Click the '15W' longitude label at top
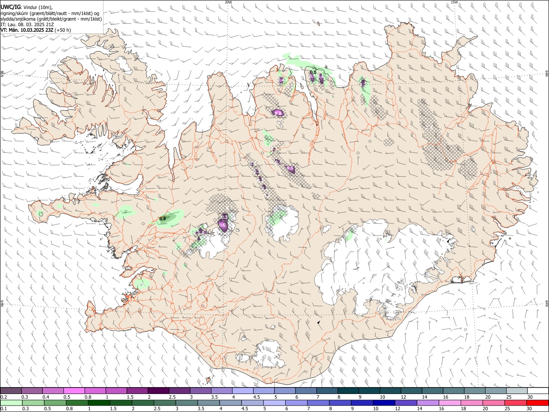 455,2
